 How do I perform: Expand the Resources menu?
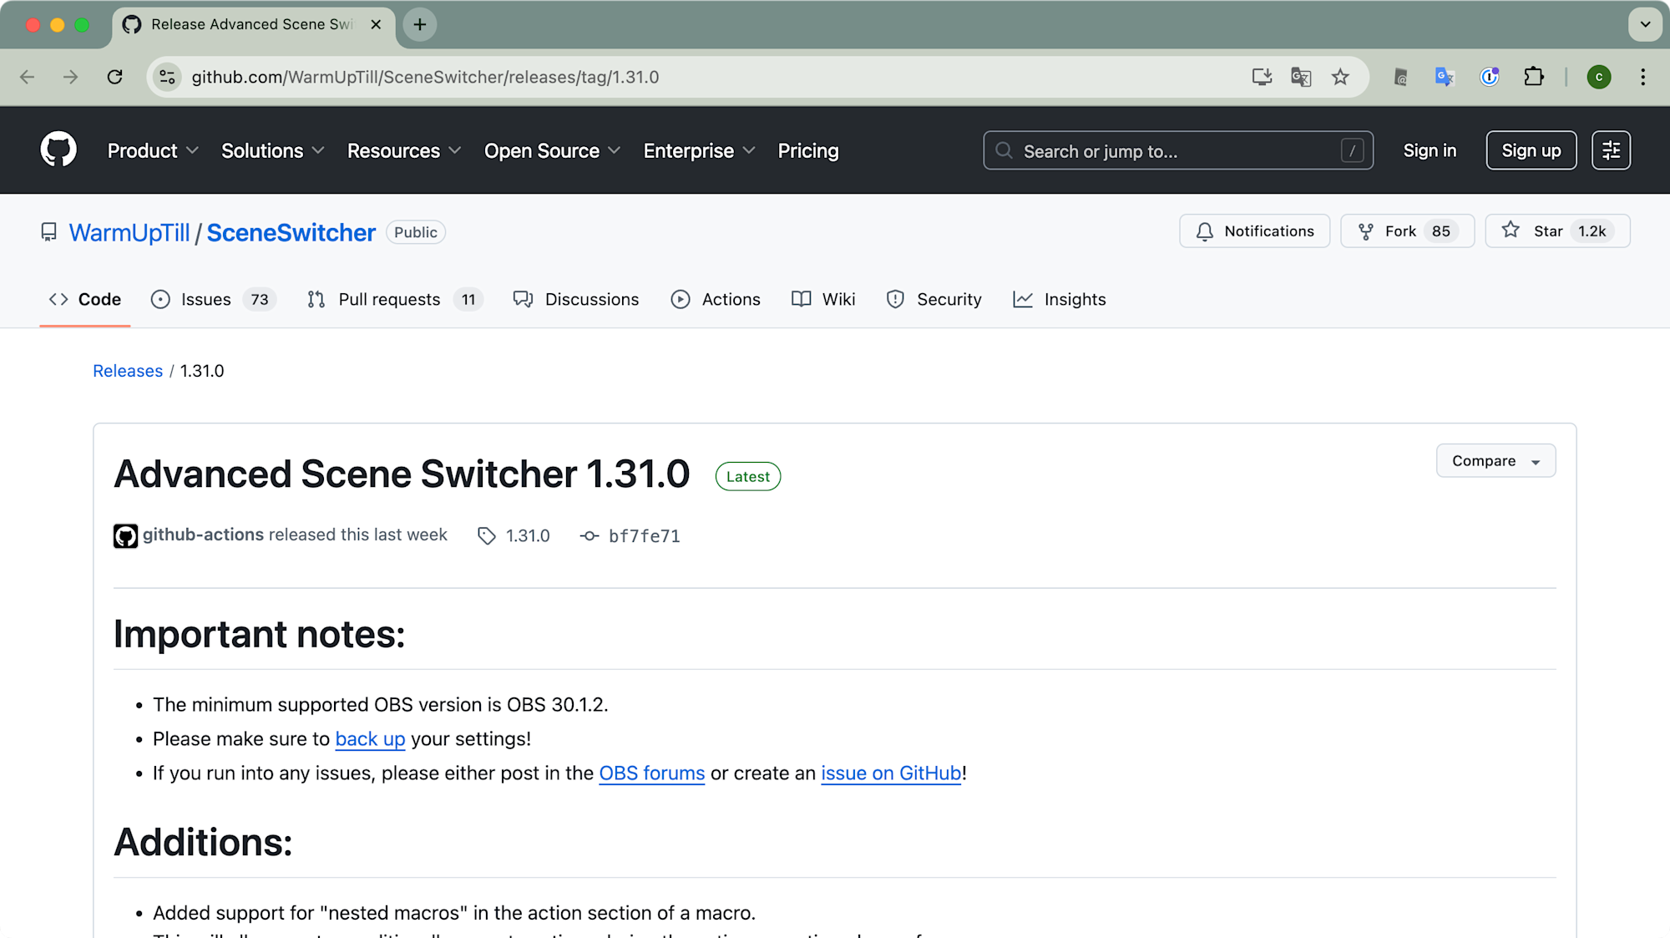coord(404,150)
